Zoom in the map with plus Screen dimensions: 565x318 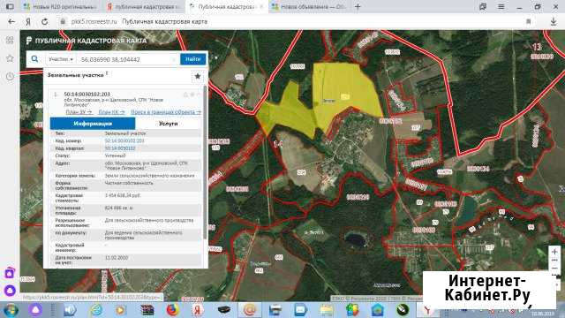[x=554, y=252]
